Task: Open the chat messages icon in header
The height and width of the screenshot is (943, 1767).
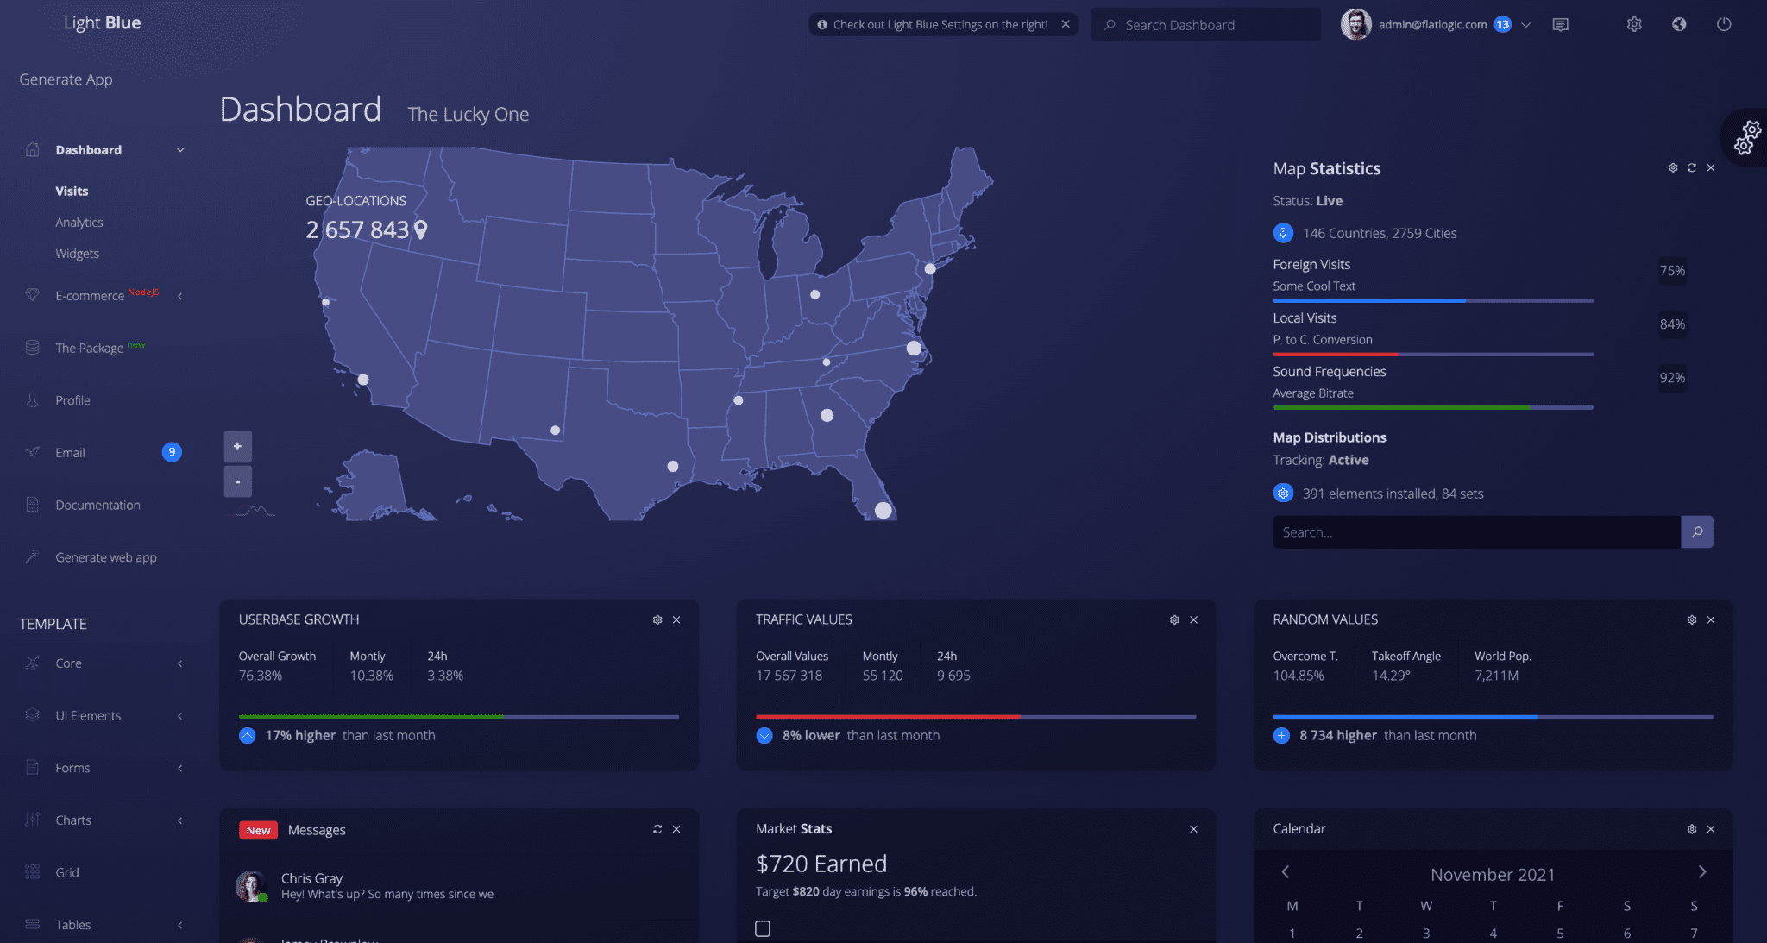Action: [1560, 24]
